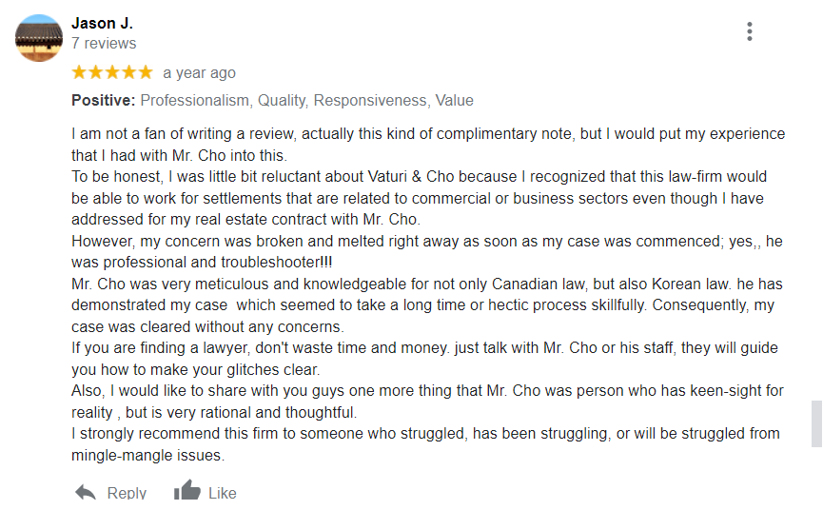Select the fourth rating star
The image size is (823, 510).
[128, 72]
